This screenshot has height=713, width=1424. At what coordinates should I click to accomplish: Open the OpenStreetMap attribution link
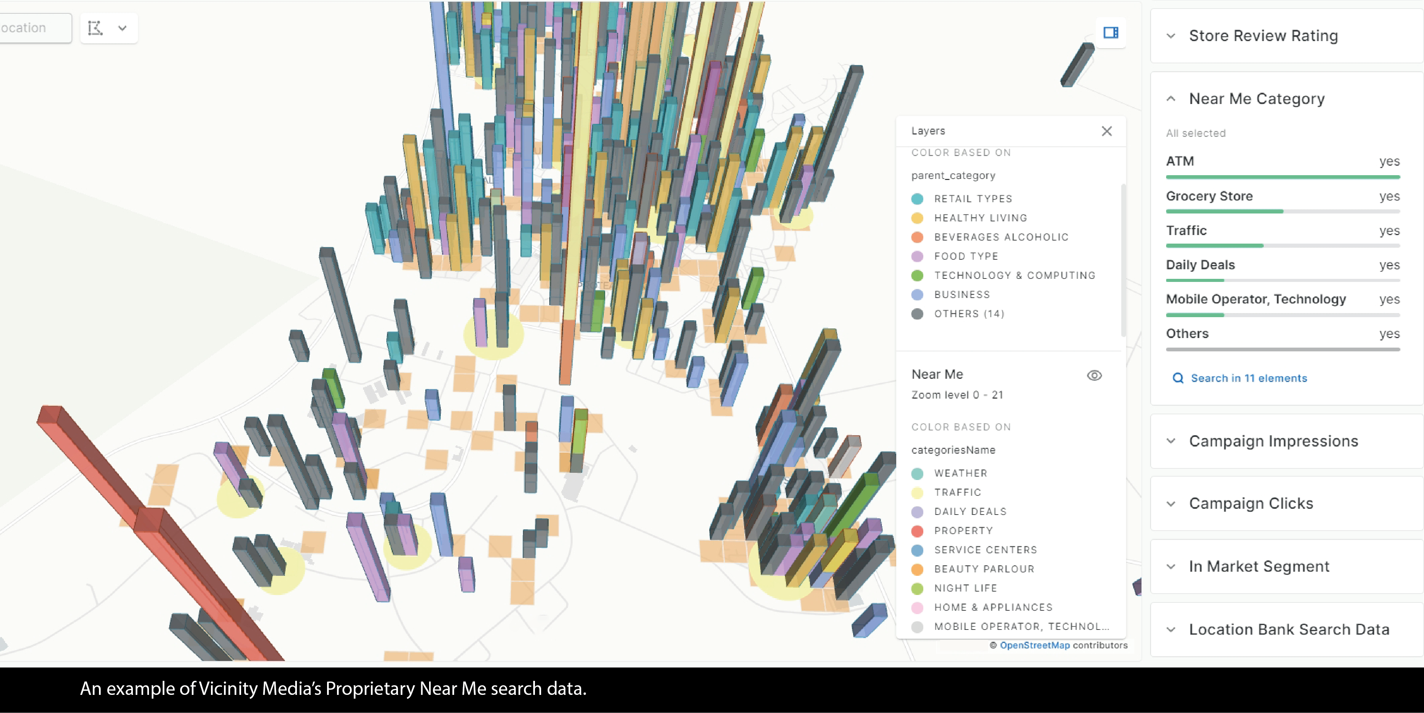pyautogui.click(x=1034, y=645)
